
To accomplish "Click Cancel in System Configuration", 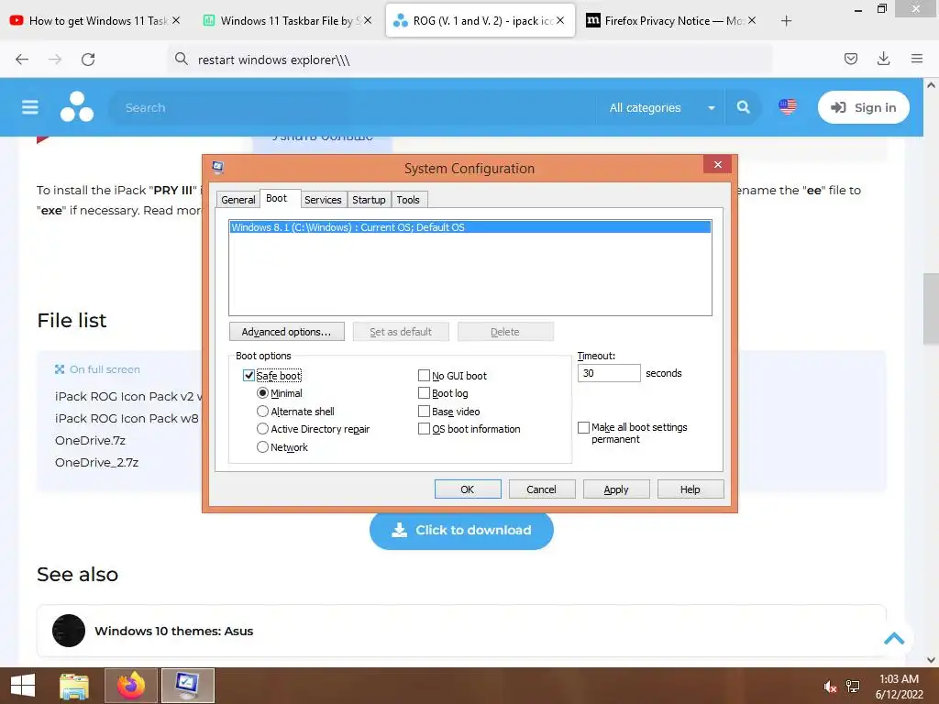I will click(542, 489).
